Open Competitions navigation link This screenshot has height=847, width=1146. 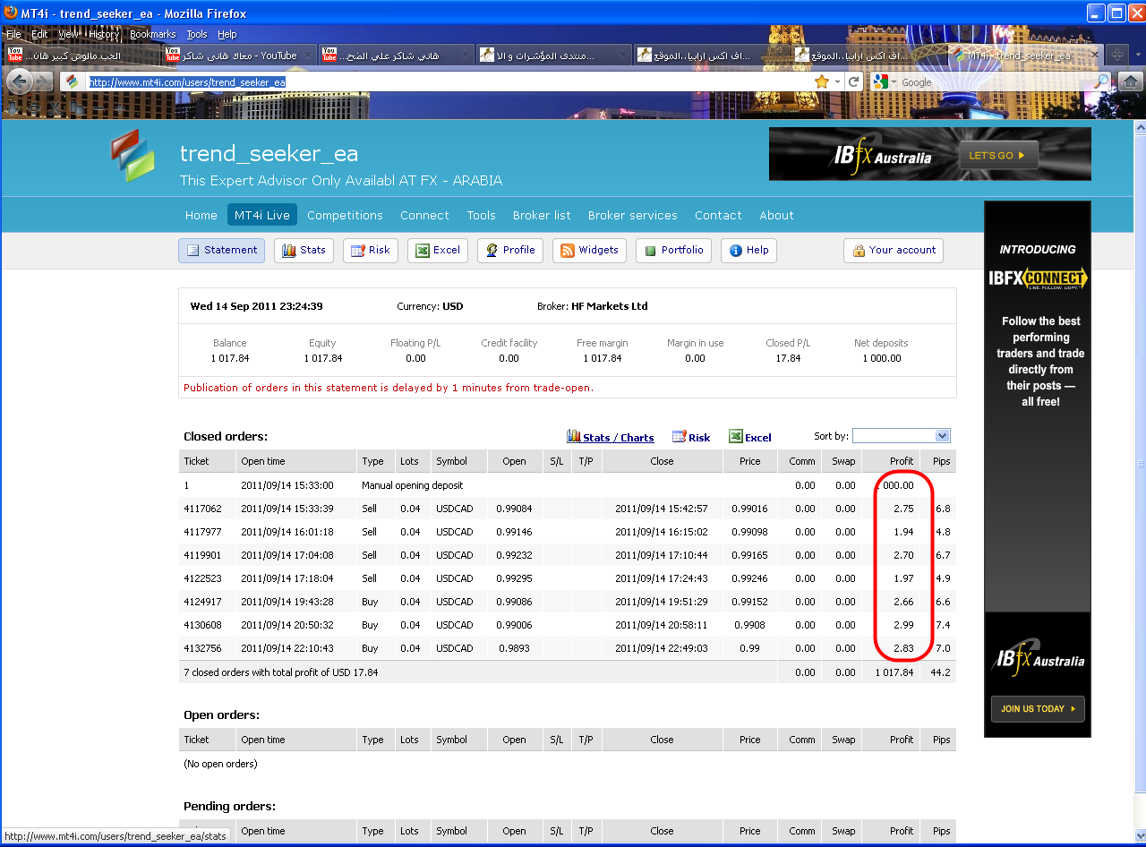point(345,215)
